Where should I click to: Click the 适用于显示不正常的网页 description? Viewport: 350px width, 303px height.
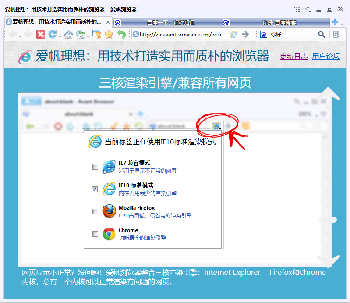[x=148, y=171]
